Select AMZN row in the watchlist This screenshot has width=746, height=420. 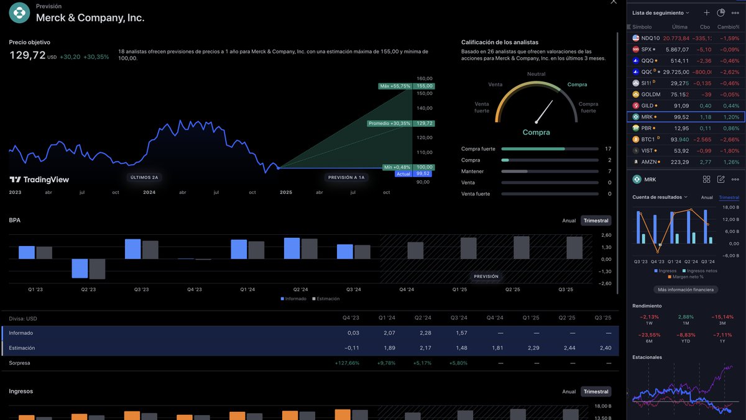(686, 162)
